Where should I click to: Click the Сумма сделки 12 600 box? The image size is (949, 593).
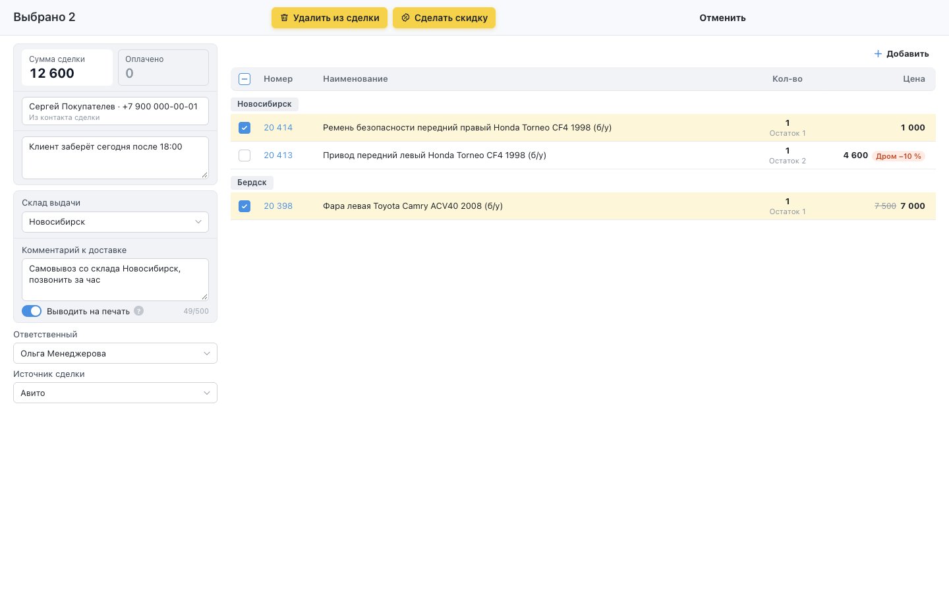(67, 67)
